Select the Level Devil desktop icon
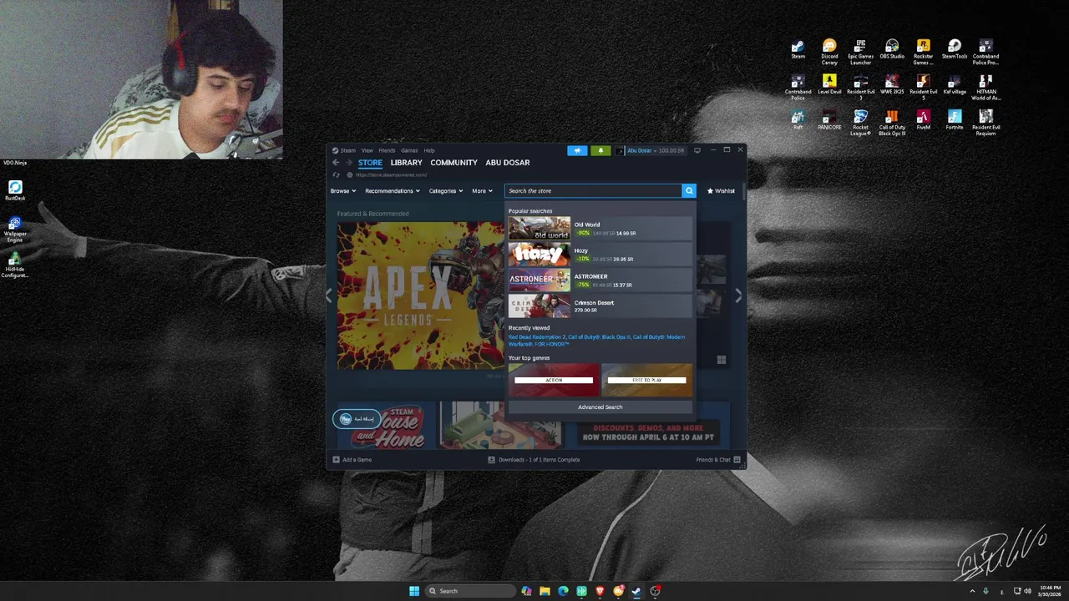Screen dimensions: 1069x601 tap(829, 84)
